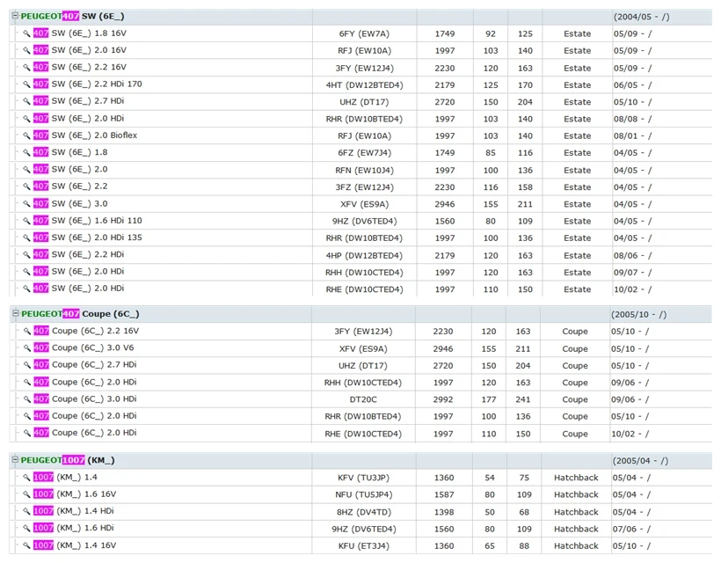Collapse the PEUGEOT 1007 (KM_) group
721x563 pixels.
[15, 459]
